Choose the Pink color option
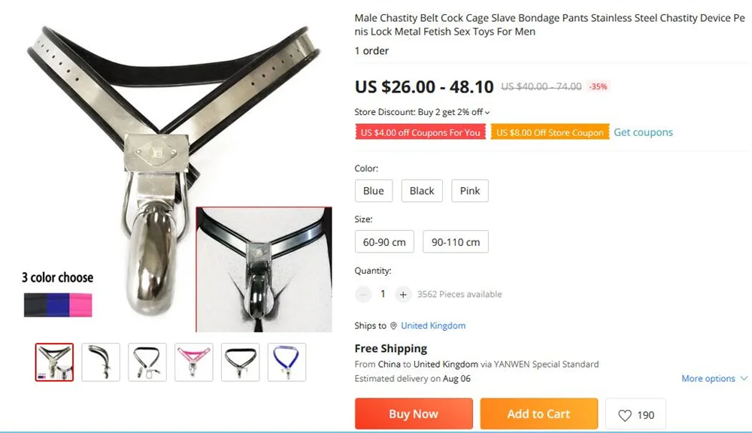Screen dimensions: 752x433 click(470, 191)
